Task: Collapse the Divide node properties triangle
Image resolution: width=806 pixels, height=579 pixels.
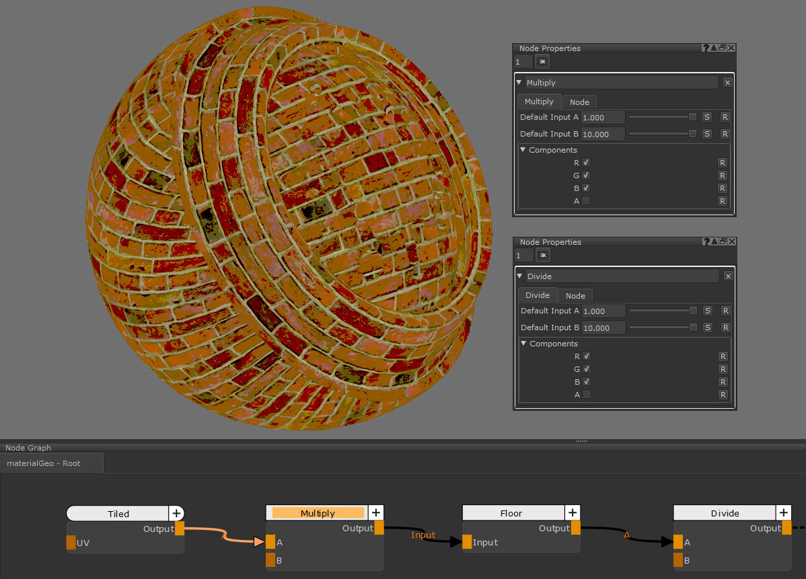Action: (519, 276)
